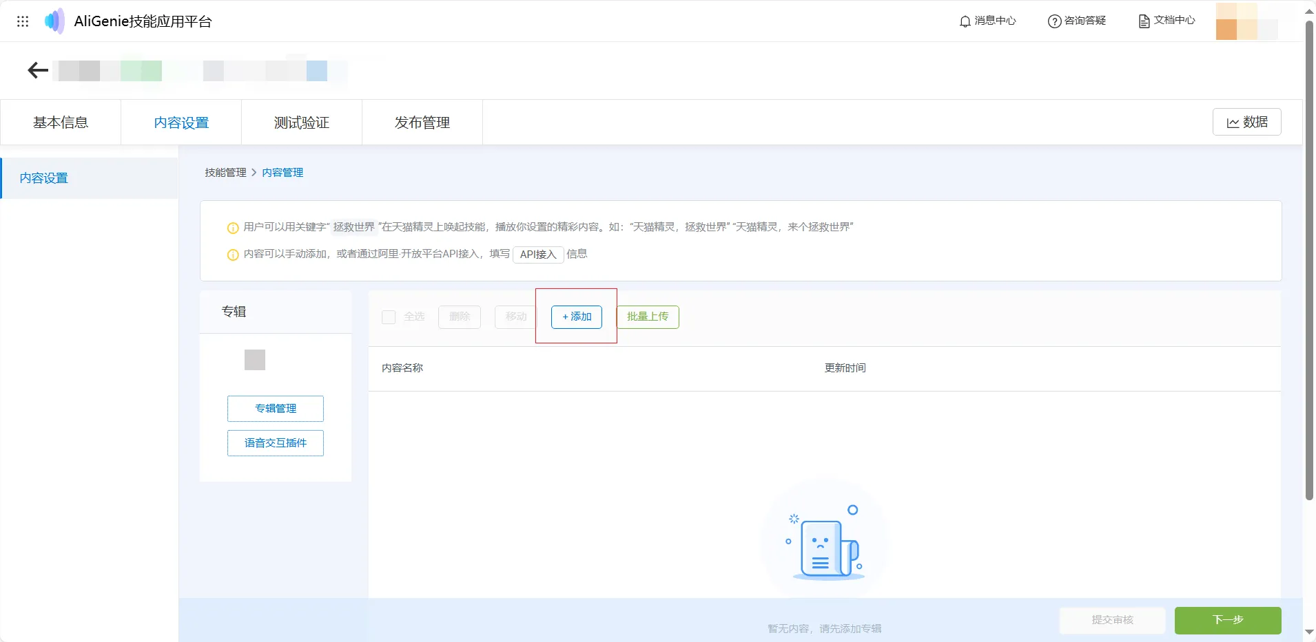
Task: Tick the 全选 select-all checkbox
Action: [x=389, y=317]
